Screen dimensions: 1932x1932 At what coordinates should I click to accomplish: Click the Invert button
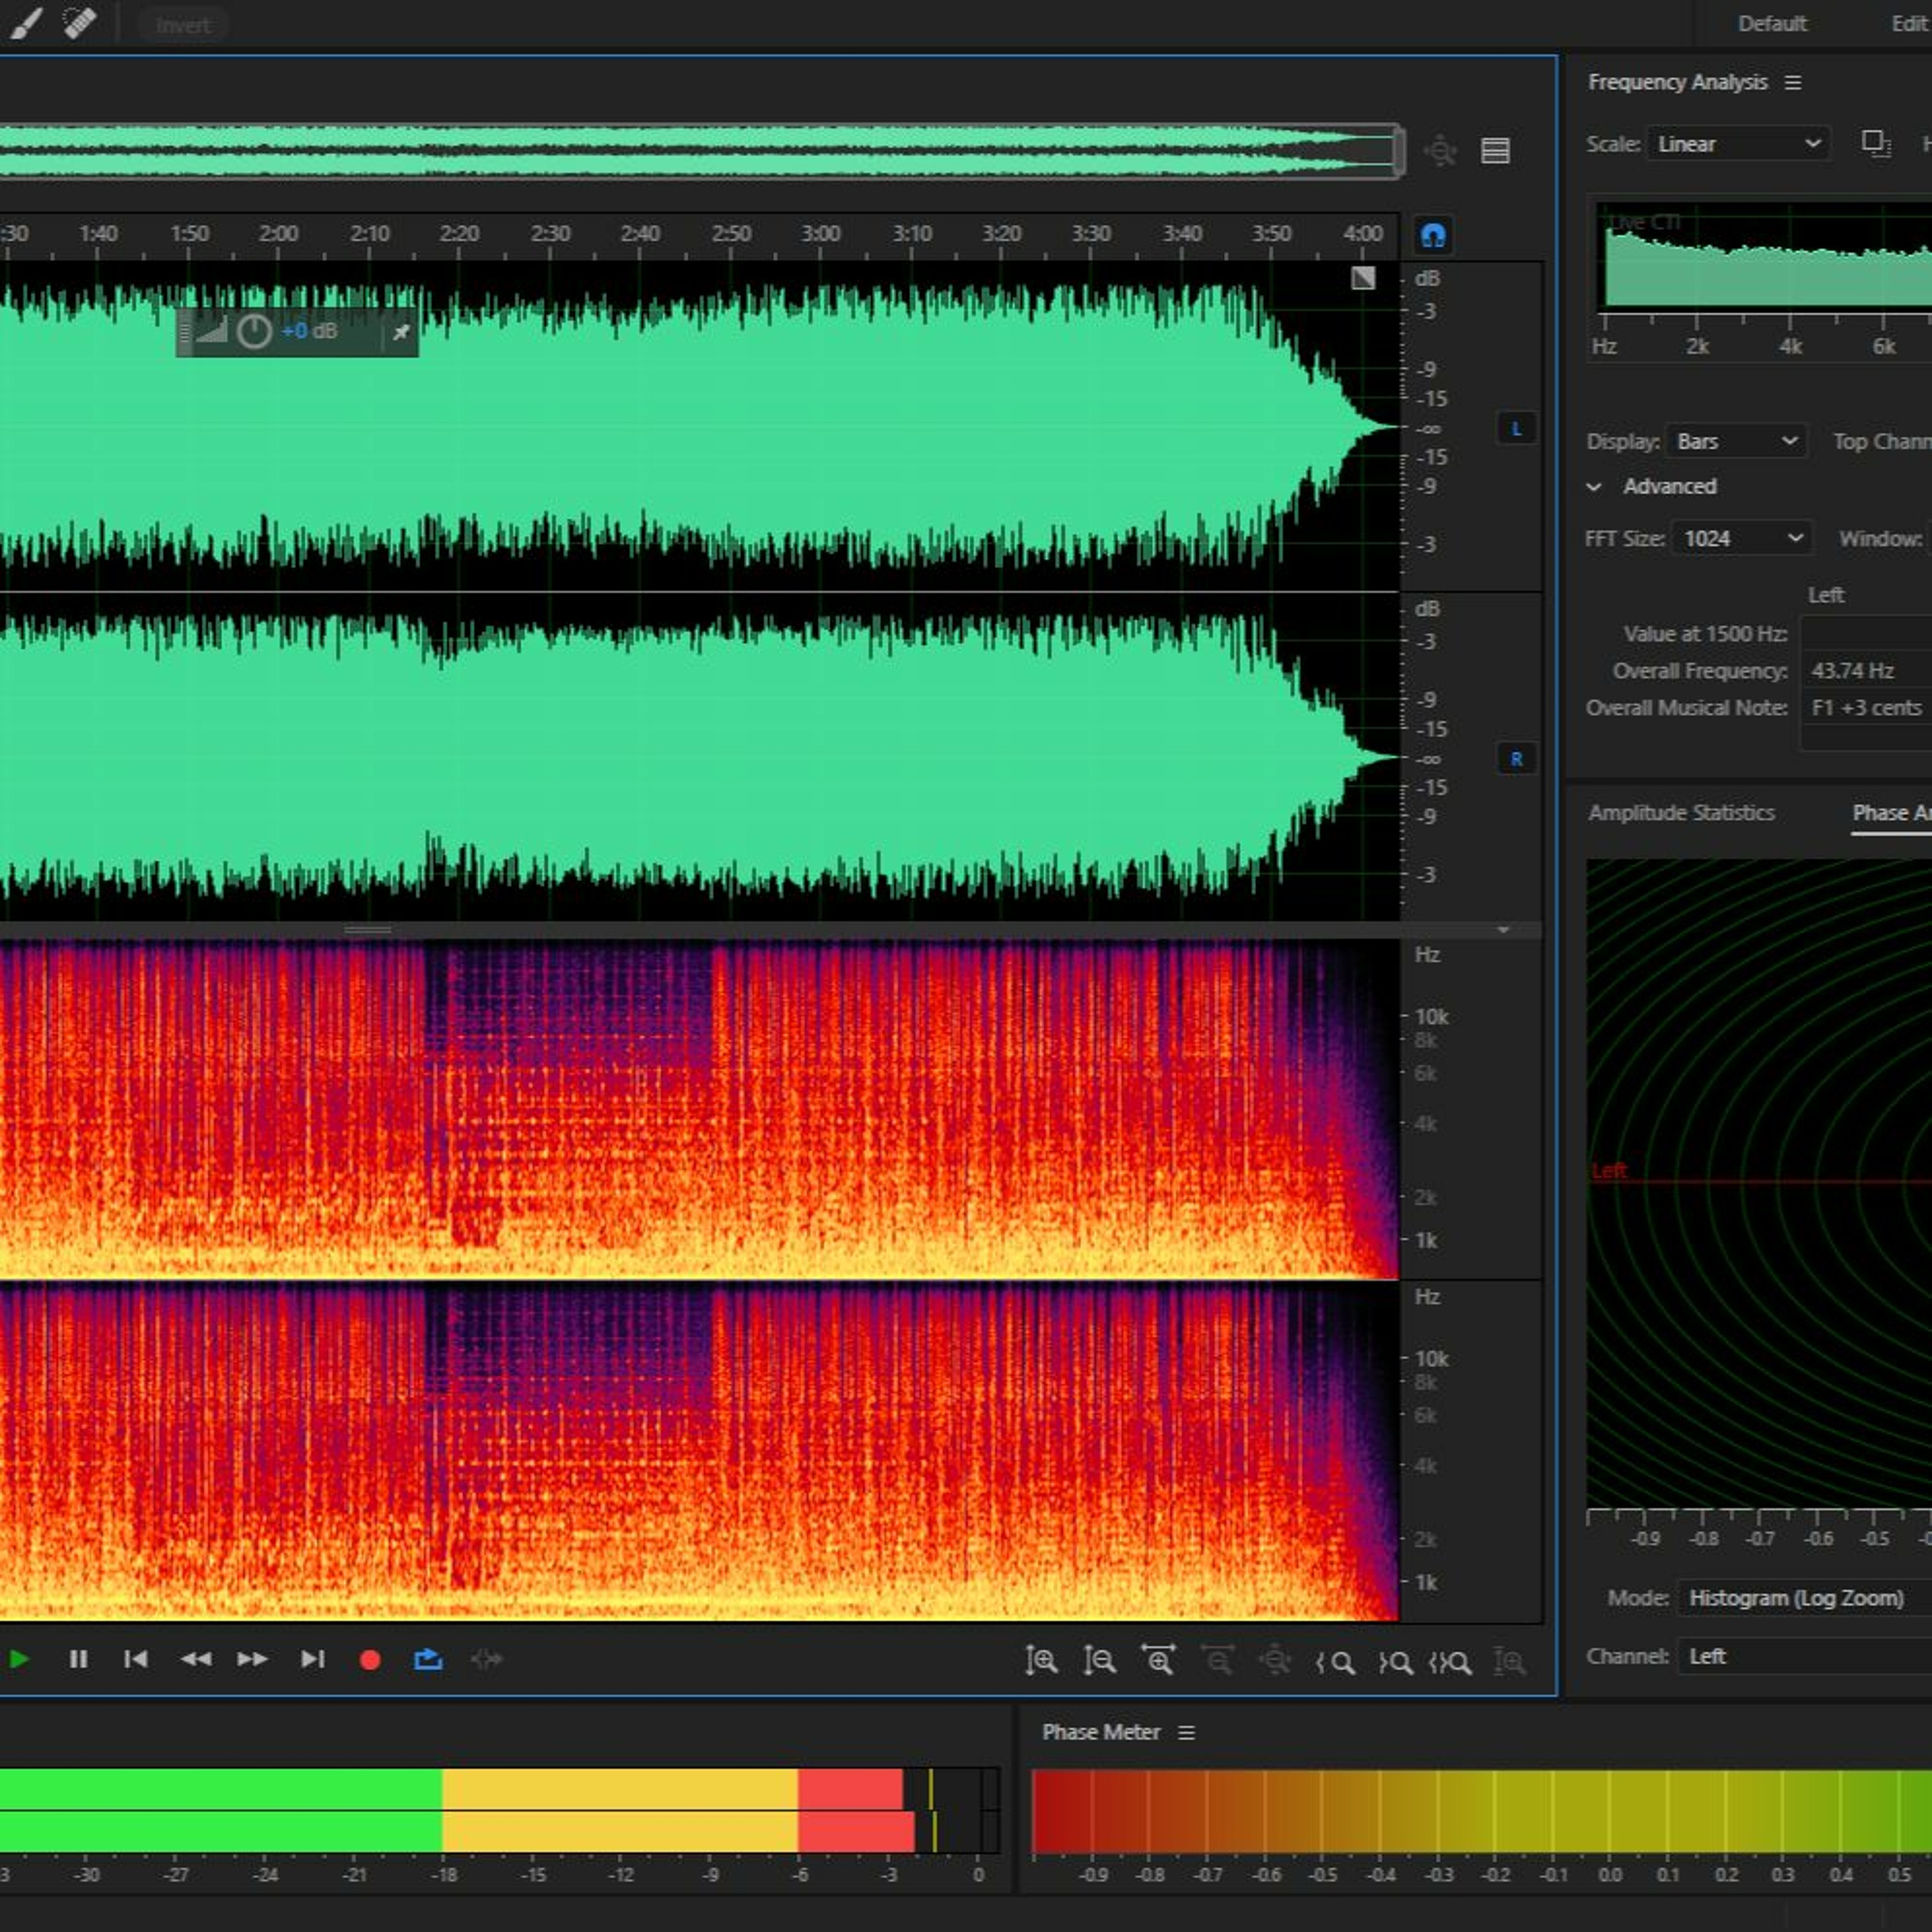point(183,25)
